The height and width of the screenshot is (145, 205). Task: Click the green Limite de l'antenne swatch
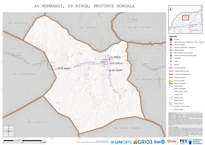click(x=171, y=78)
